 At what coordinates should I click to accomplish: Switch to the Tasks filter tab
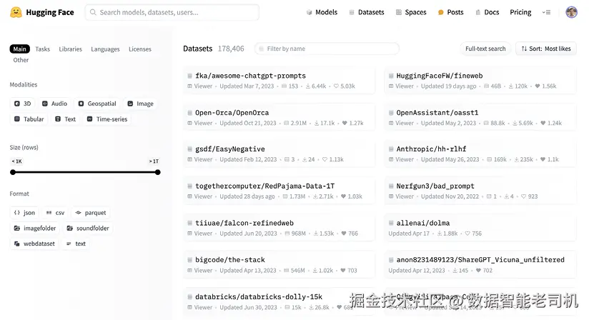[x=42, y=49]
